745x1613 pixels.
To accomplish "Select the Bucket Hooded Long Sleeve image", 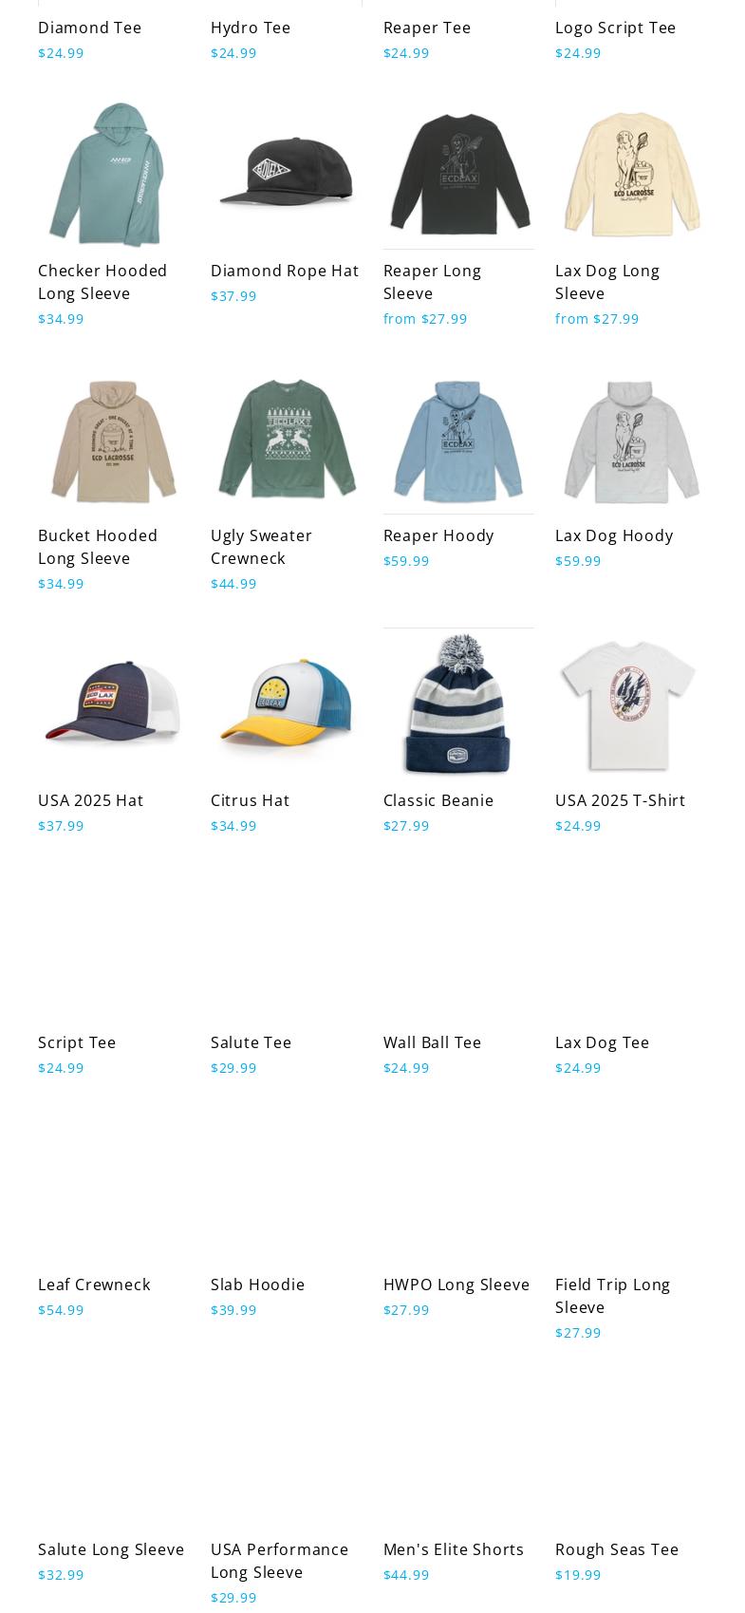I will [113, 439].
